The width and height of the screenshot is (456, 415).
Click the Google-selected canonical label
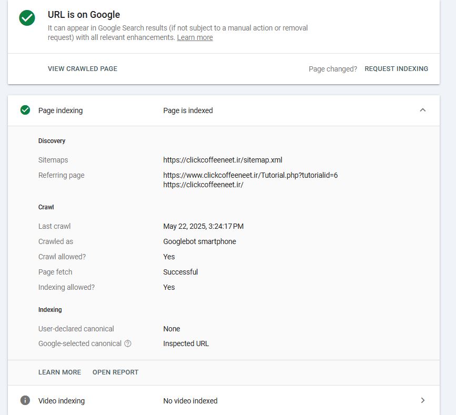point(80,343)
